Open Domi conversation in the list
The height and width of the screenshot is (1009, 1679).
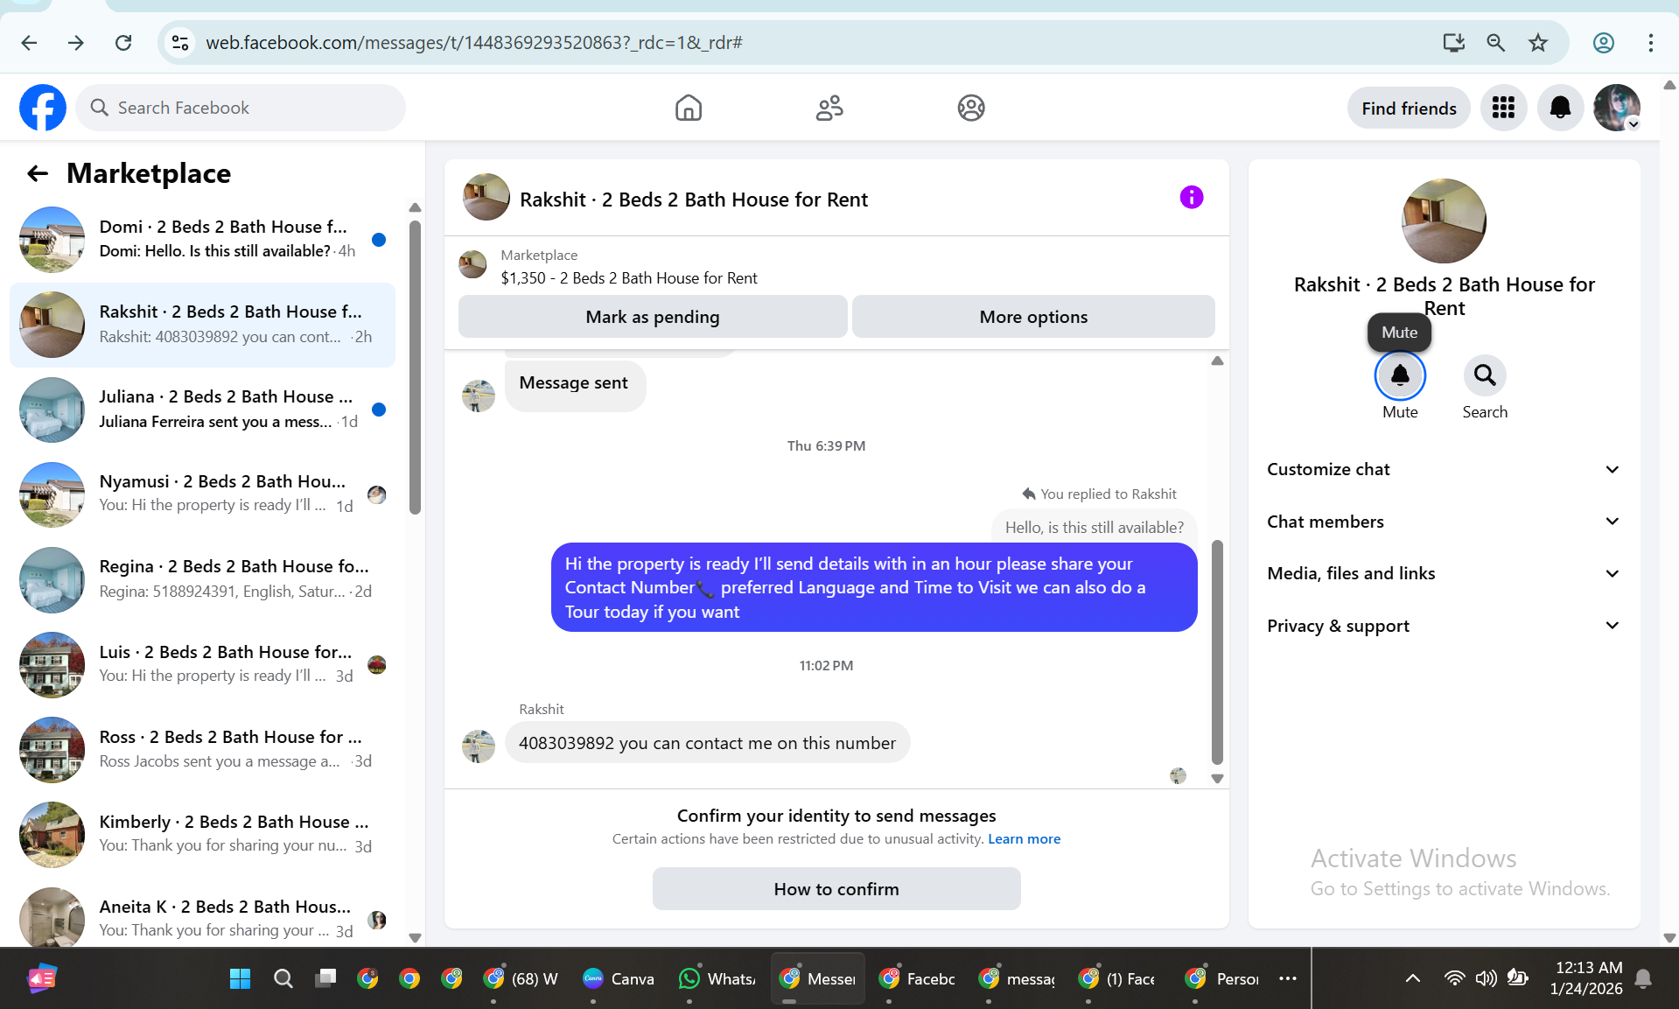point(202,239)
